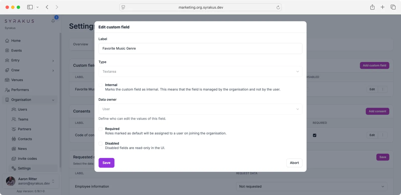Click the Label input field

200,48
